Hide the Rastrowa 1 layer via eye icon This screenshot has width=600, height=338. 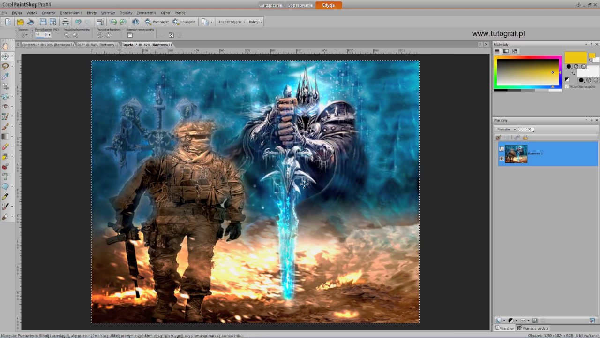501,159
